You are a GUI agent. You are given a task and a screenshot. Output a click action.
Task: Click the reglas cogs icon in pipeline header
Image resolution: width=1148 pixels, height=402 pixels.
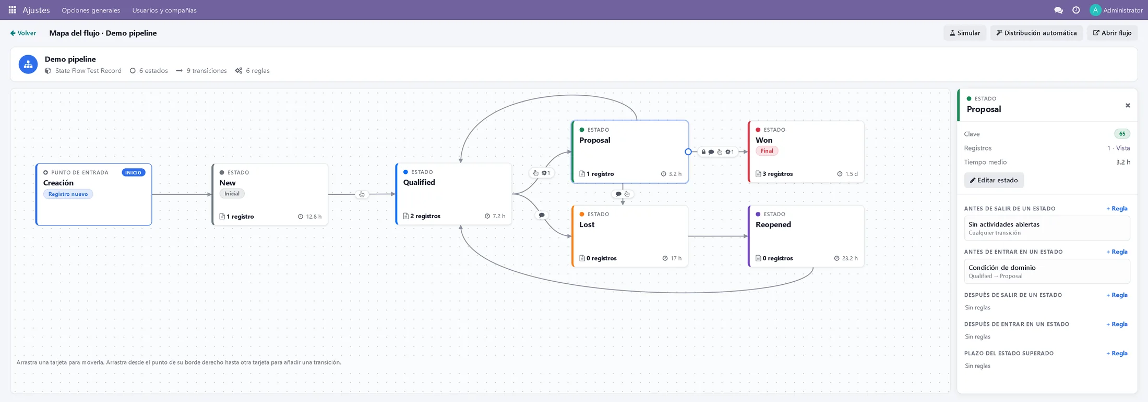point(238,71)
